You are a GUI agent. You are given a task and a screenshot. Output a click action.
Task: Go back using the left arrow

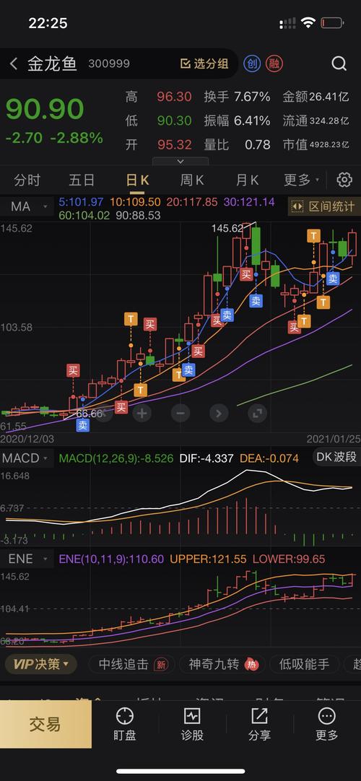(x=14, y=64)
